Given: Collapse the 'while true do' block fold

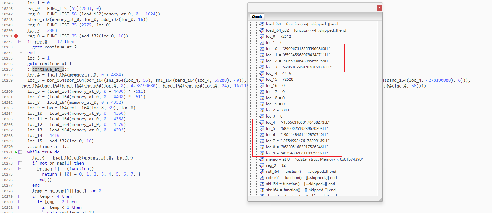Looking at the screenshot, I should pos(20,152).
